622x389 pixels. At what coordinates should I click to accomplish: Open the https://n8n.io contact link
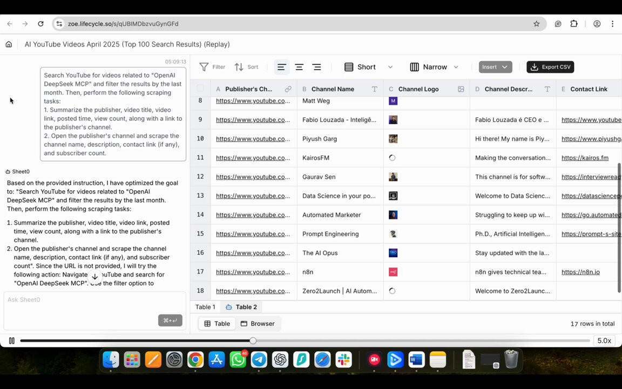click(x=580, y=272)
